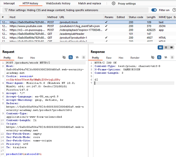Sort by the Params column header
Image resolution: width=176 pixels, height=157 pixels.
(x=110, y=17)
